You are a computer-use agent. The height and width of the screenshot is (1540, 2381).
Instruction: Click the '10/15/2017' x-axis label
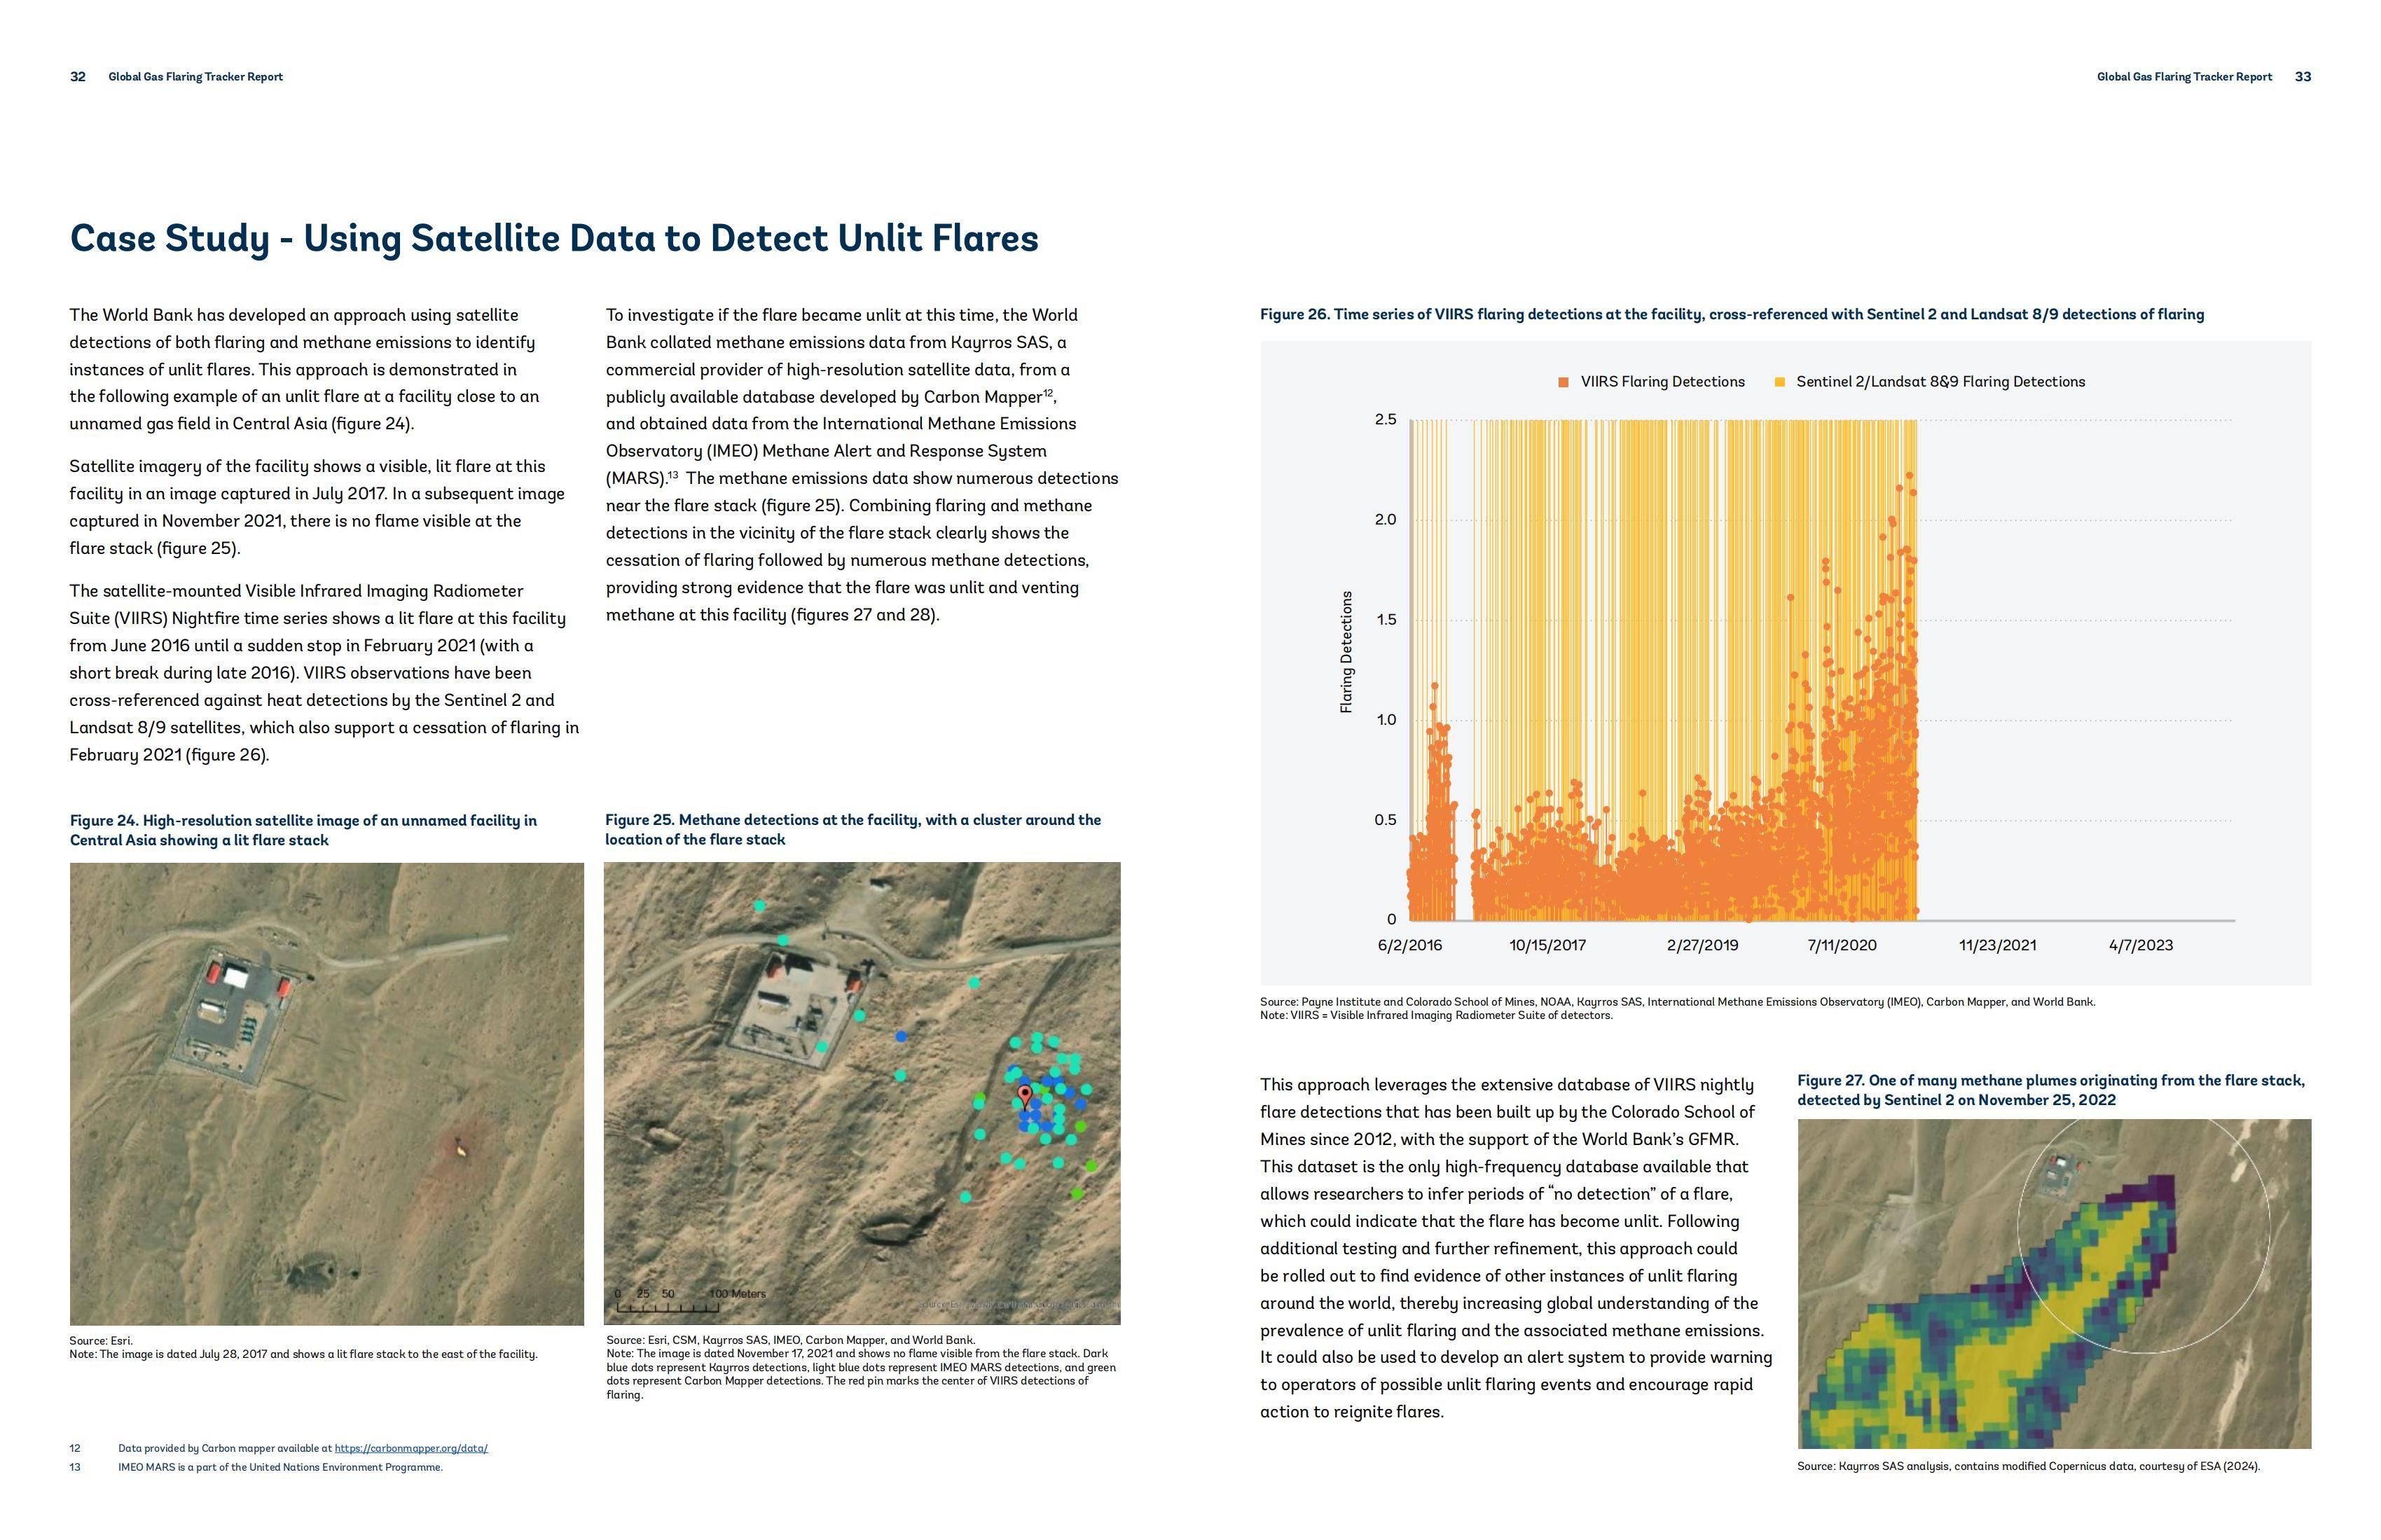click(1547, 945)
